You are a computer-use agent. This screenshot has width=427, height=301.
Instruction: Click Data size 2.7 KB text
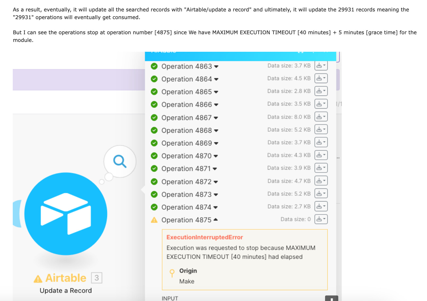pyautogui.click(x=289, y=207)
